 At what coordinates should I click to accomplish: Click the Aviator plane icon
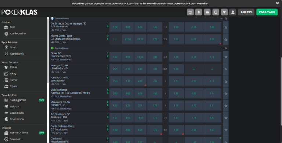point(6,107)
